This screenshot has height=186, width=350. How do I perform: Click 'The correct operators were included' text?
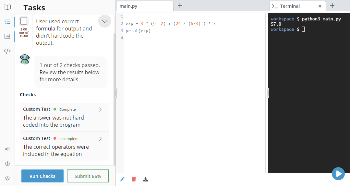click(x=56, y=151)
